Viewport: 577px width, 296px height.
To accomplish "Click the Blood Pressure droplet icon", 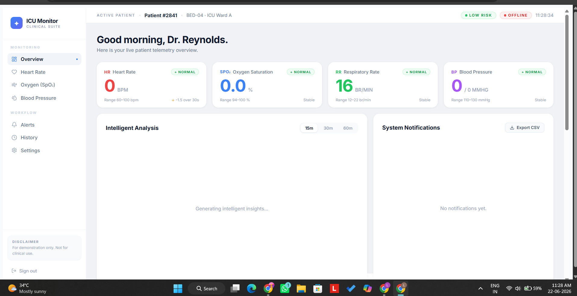I will pyautogui.click(x=14, y=98).
